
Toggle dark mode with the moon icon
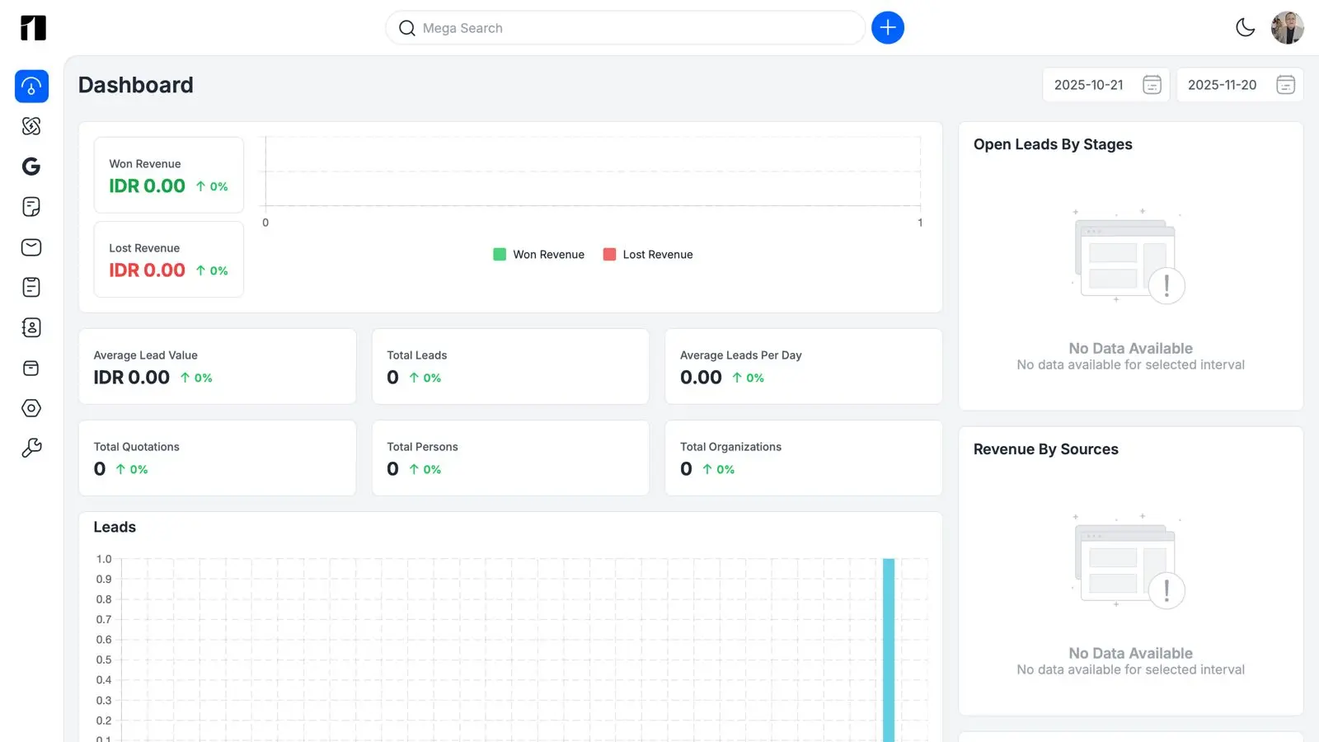click(1246, 27)
